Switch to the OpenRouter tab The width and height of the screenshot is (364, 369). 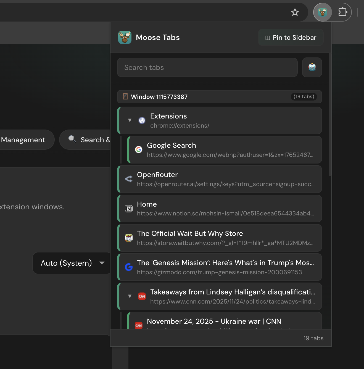(x=220, y=179)
